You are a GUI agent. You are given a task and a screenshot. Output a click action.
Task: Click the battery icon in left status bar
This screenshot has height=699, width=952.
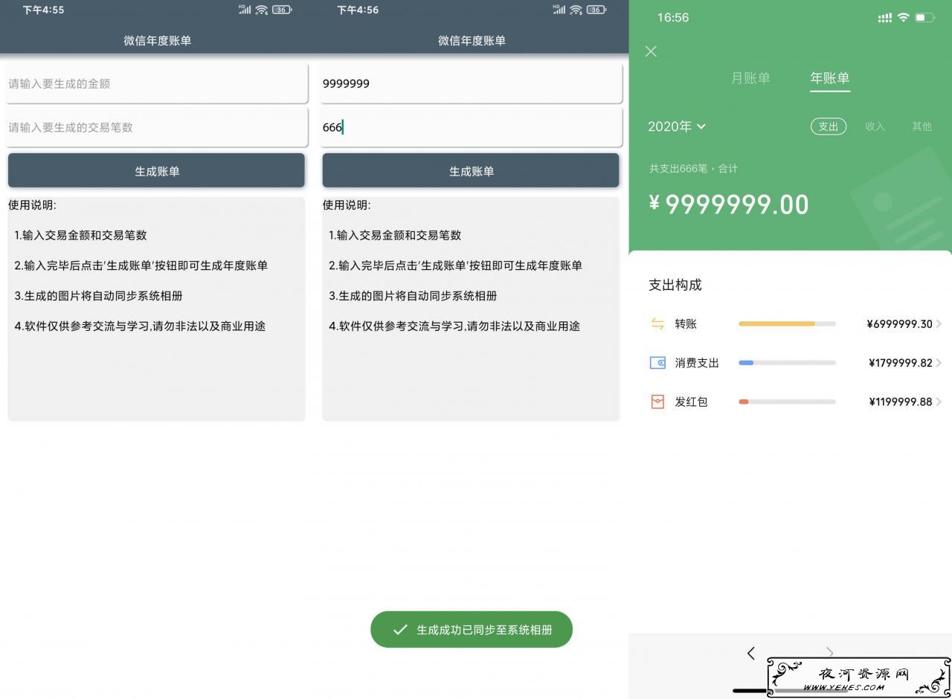pos(282,10)
